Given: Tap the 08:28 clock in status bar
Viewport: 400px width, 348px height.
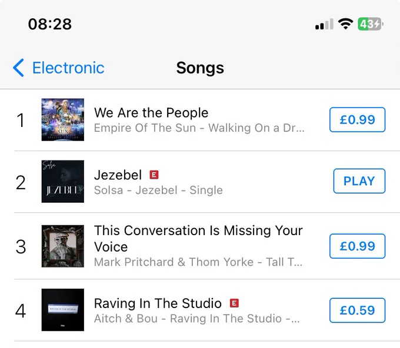Looking at the screenshot, I should click(x=50, y=24).
